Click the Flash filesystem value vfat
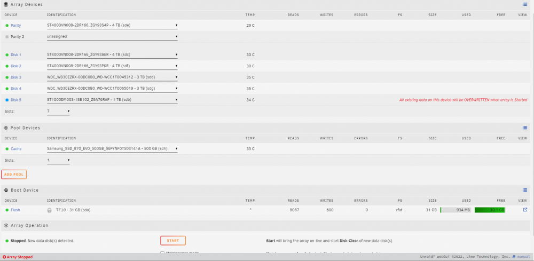This screenshot has width=534, height=261. pos(399,210)
